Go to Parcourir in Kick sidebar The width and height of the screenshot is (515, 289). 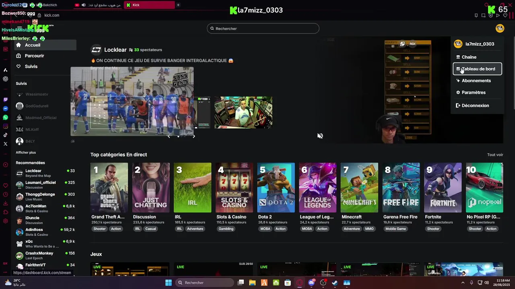click(x=45, y=56)
